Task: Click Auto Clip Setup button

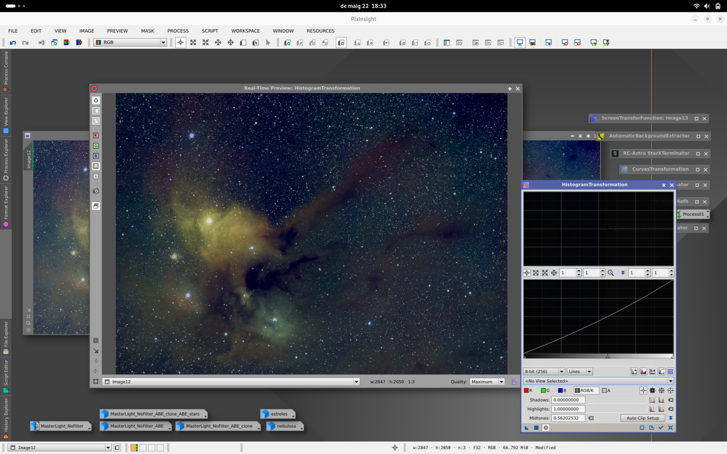Action: 642,418
